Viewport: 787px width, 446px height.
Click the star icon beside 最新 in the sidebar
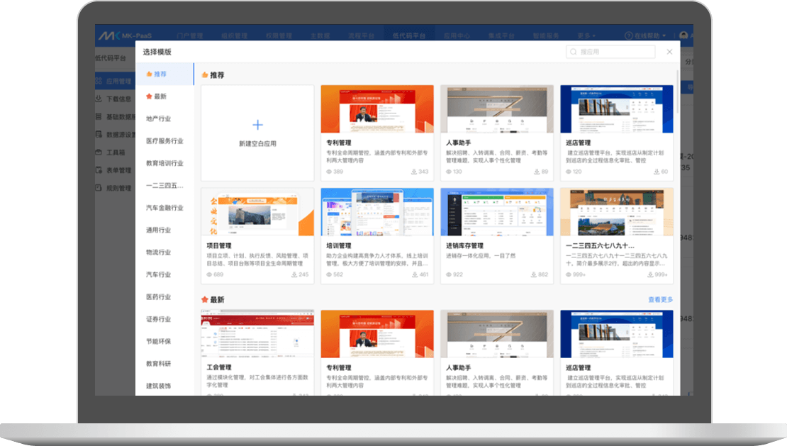click(149, 96)
